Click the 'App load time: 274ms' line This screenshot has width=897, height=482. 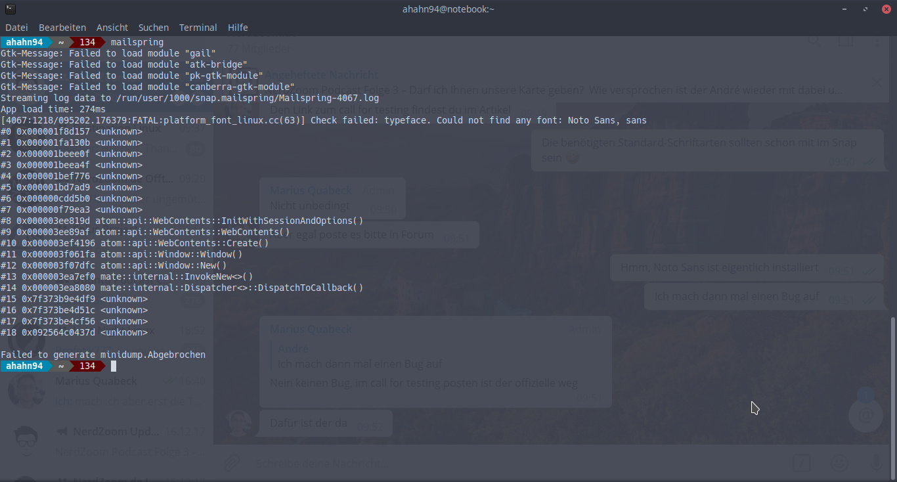(x=53, y=109)
